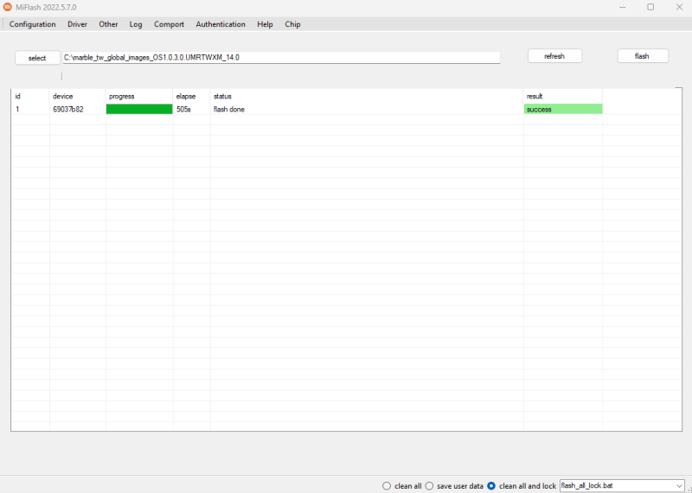This screenshot has height=493, width=692.
Task: Open the Authentication menu
Action: tap(221, 24)
